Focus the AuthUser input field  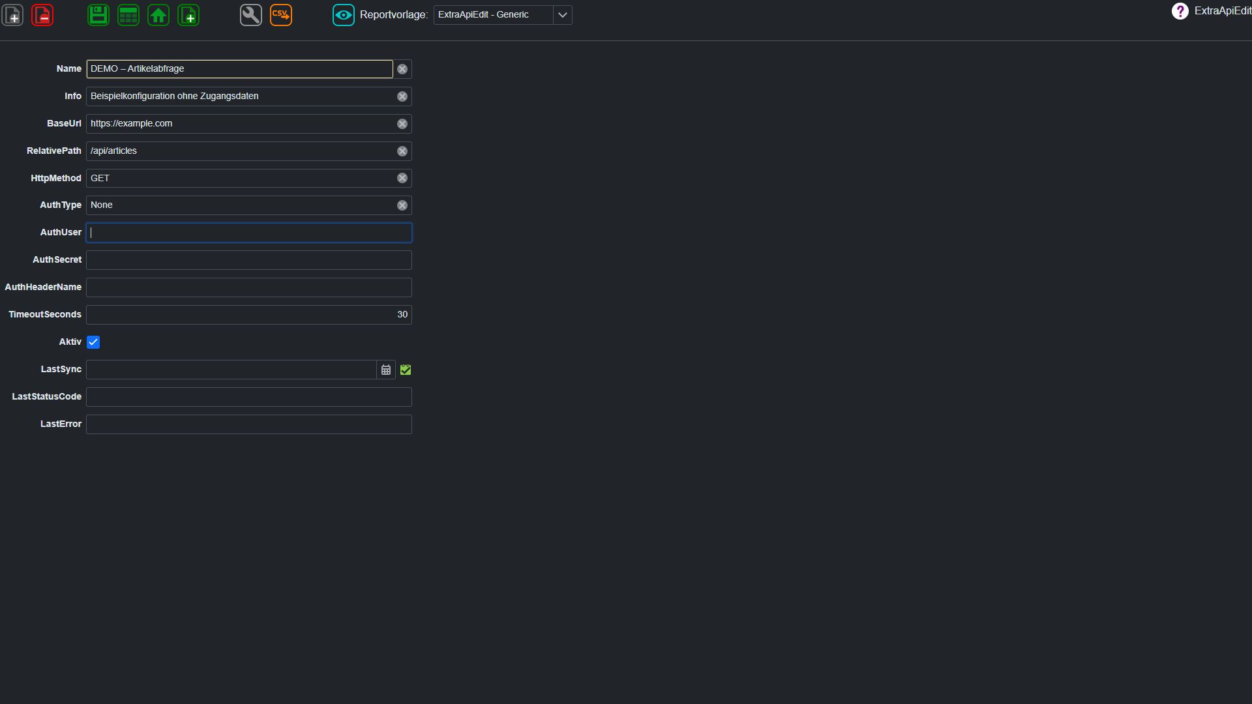click(x=249, y=233)
